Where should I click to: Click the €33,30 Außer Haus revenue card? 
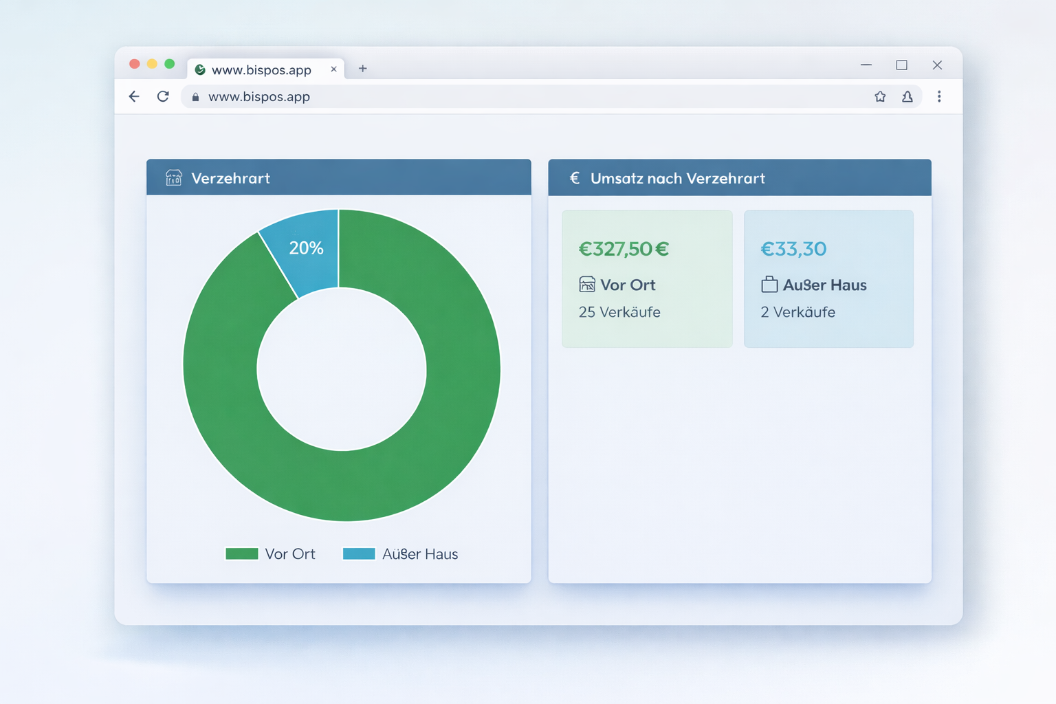tap(828, 278)
